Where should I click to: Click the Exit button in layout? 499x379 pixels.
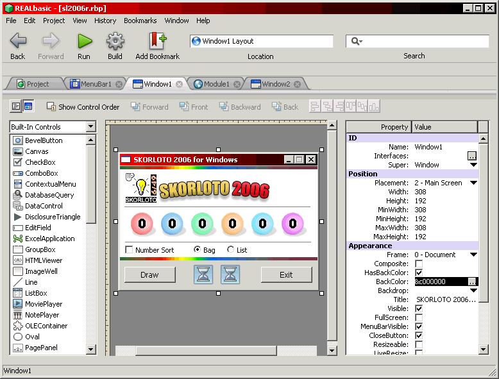286,274
